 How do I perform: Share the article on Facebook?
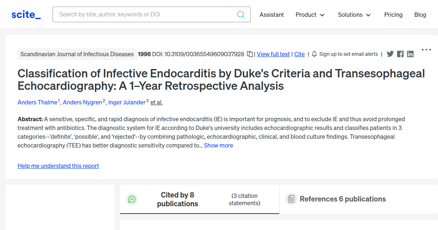(x=400, y=54)
